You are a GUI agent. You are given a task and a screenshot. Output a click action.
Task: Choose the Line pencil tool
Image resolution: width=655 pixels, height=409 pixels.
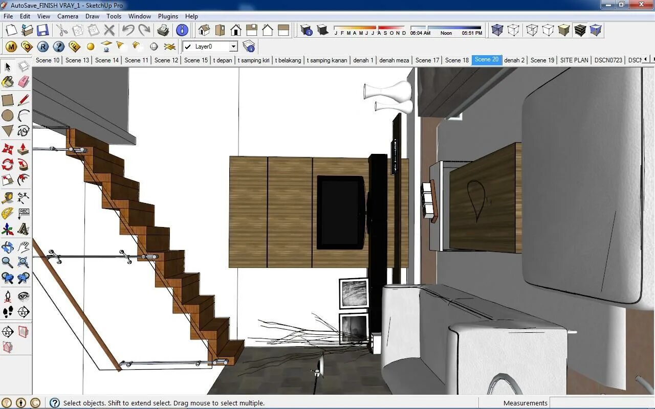pyautogui.click(x=24, y=100)
